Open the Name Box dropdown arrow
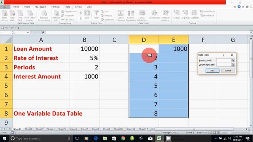 coord(28,32)
